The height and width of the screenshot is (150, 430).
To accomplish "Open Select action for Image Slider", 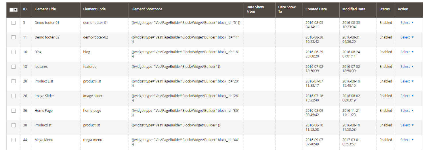I will click(407, 96).
